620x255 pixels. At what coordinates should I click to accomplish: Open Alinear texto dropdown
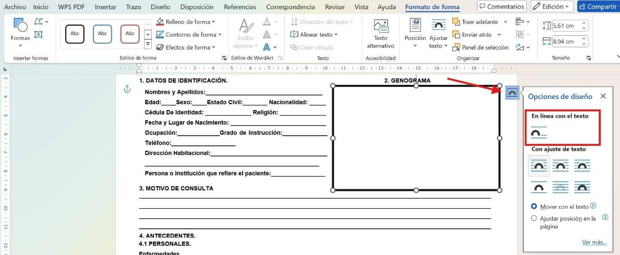(314, 34)
